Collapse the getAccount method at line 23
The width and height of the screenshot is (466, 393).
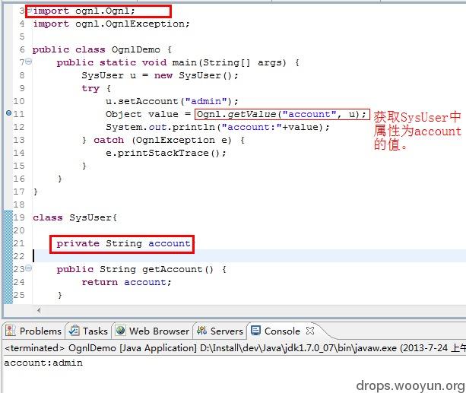[x=28, y=269]
